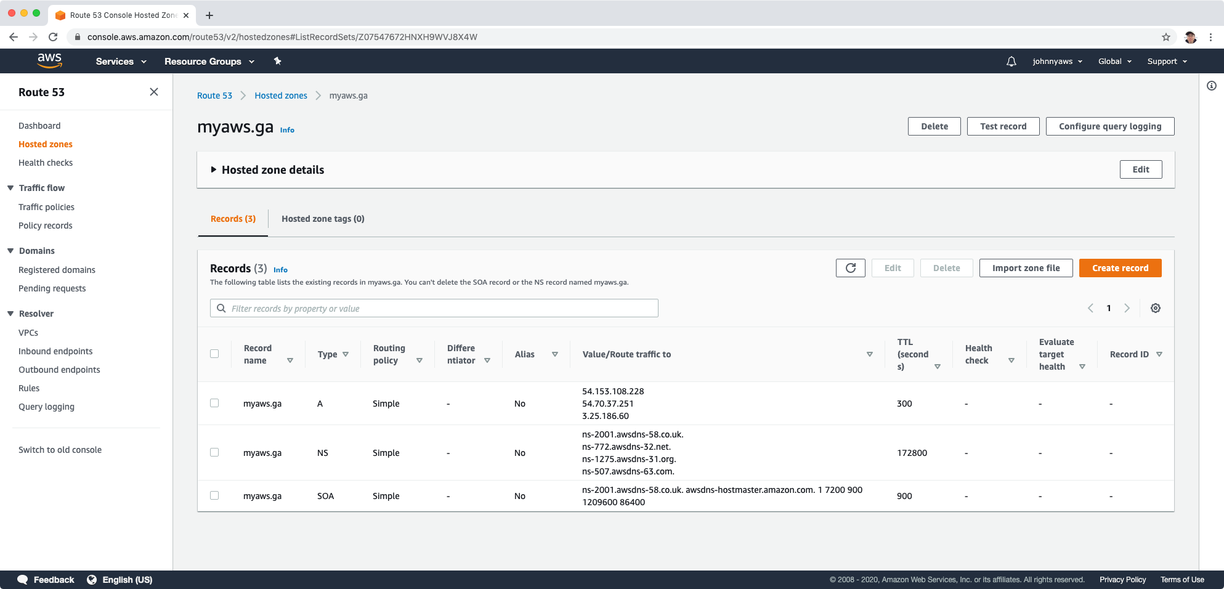Click Create record button
The image size is (1224, 589).
pyautogui.click(x=1121, y=268)
